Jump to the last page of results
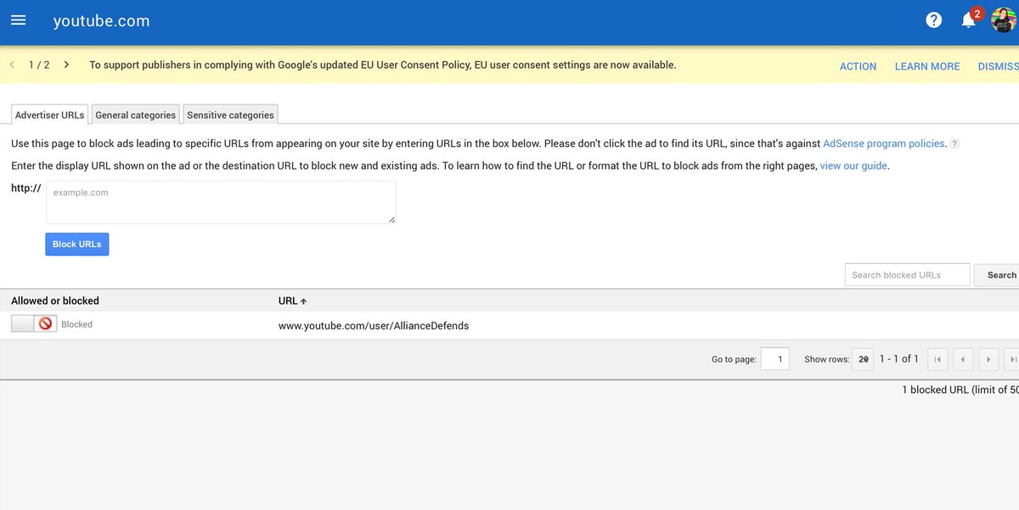1019x510 pixels. pos(1012,359)
